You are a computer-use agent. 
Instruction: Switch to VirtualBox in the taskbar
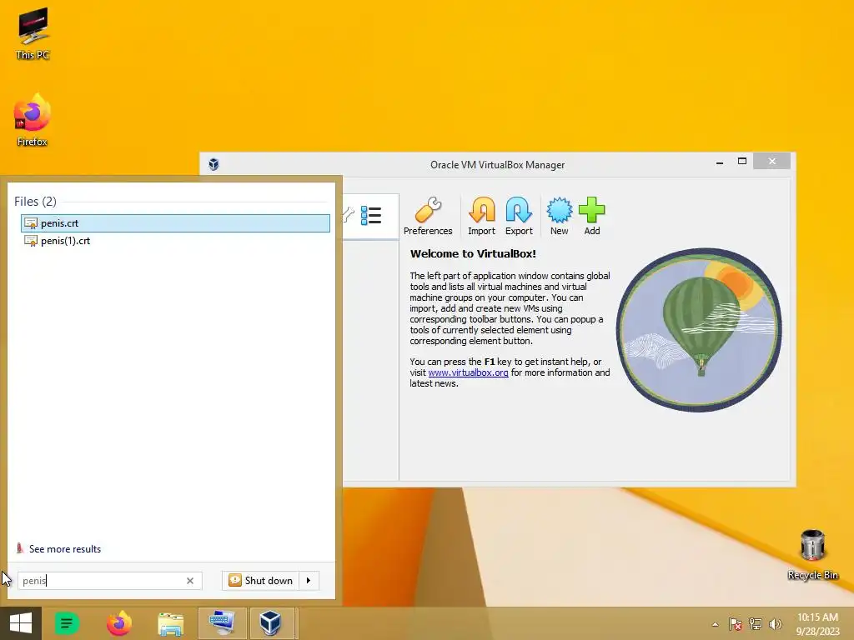pyautogui.click(x=271, y=623)
